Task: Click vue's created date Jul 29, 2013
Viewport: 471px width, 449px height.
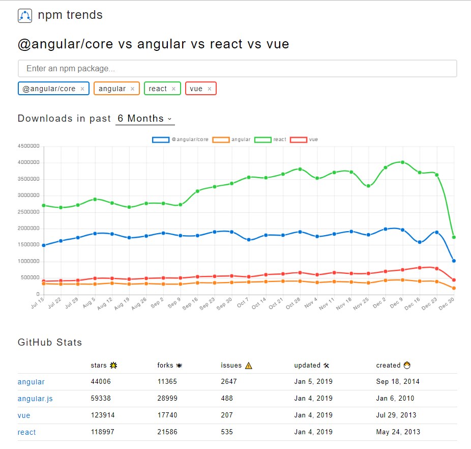Action: pyautogui.click(x=396, y=415)
